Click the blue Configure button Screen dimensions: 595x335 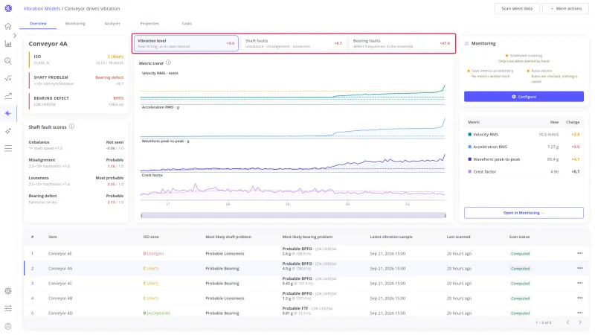click(x=524, y=97)
